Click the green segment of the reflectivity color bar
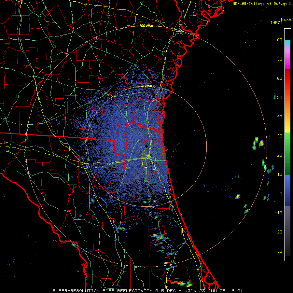This screenshot has width=293, height=293. click(x=287, y=154)
